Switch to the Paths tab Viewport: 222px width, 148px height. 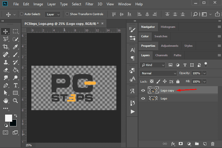(177, 55)
